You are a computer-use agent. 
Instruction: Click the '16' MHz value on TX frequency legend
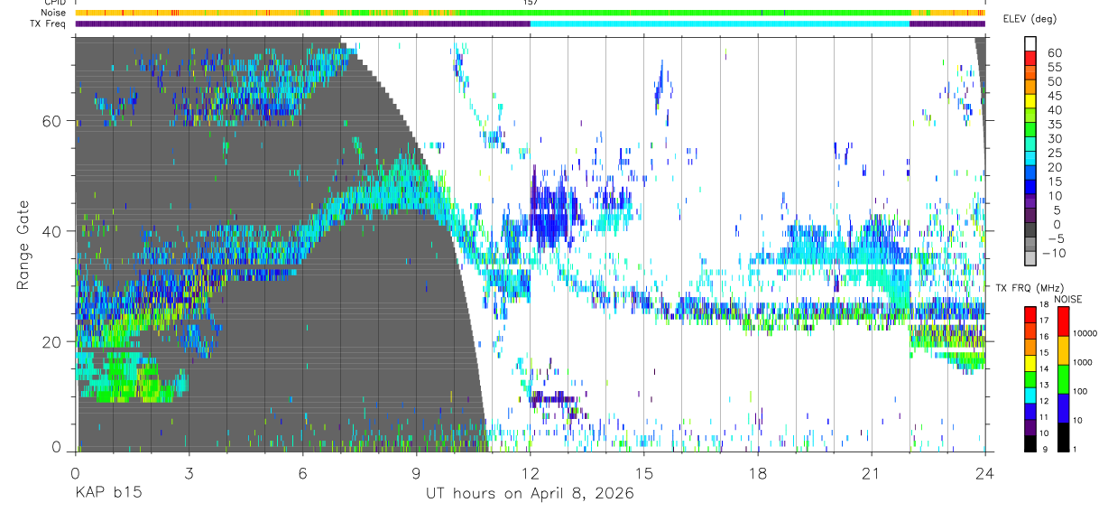coord(1044,336)
